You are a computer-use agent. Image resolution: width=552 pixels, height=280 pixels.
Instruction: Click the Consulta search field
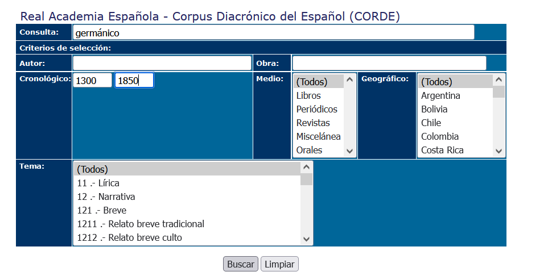pyautogui.click(x=273, y=32)
